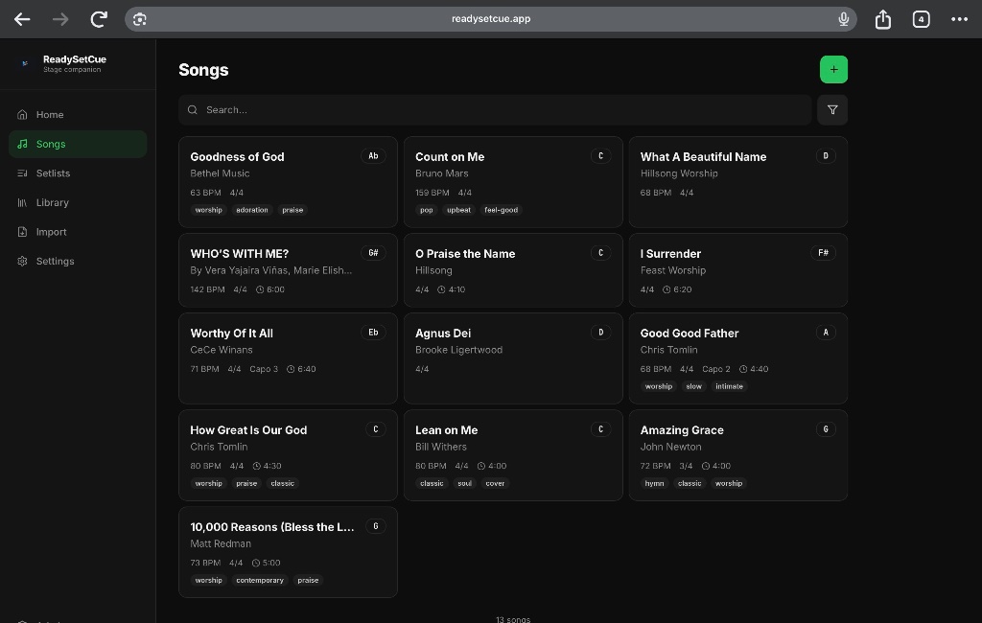
Task: Open Library in the sidebar
Action: point(78,202)
